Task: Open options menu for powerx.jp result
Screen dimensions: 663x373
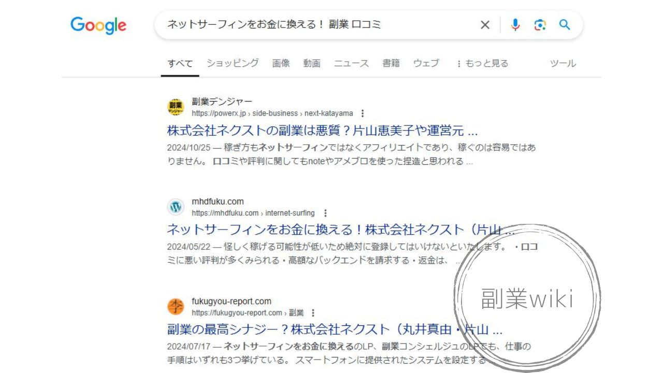Action: coord(363,113)
